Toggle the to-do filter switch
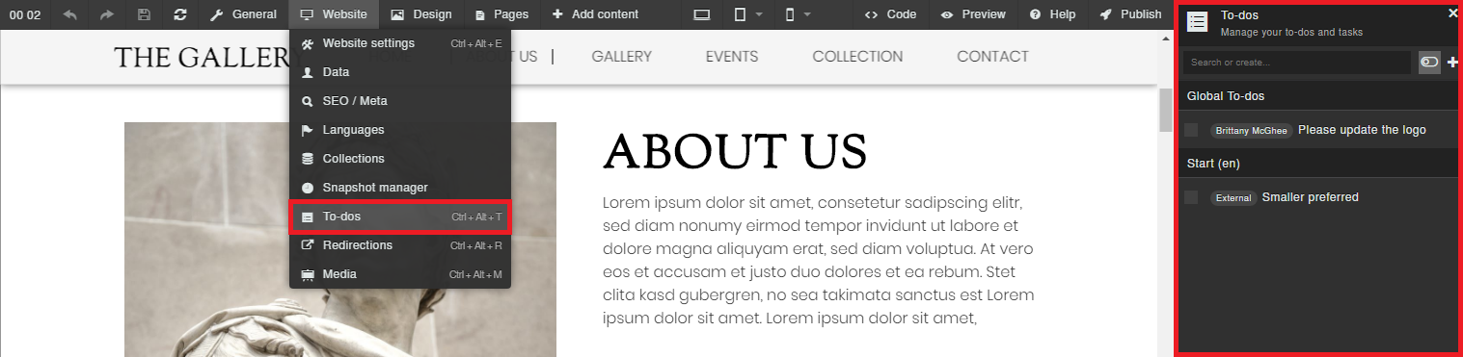This screenshot has height=357, width=1463. (x=1429, y=63)
